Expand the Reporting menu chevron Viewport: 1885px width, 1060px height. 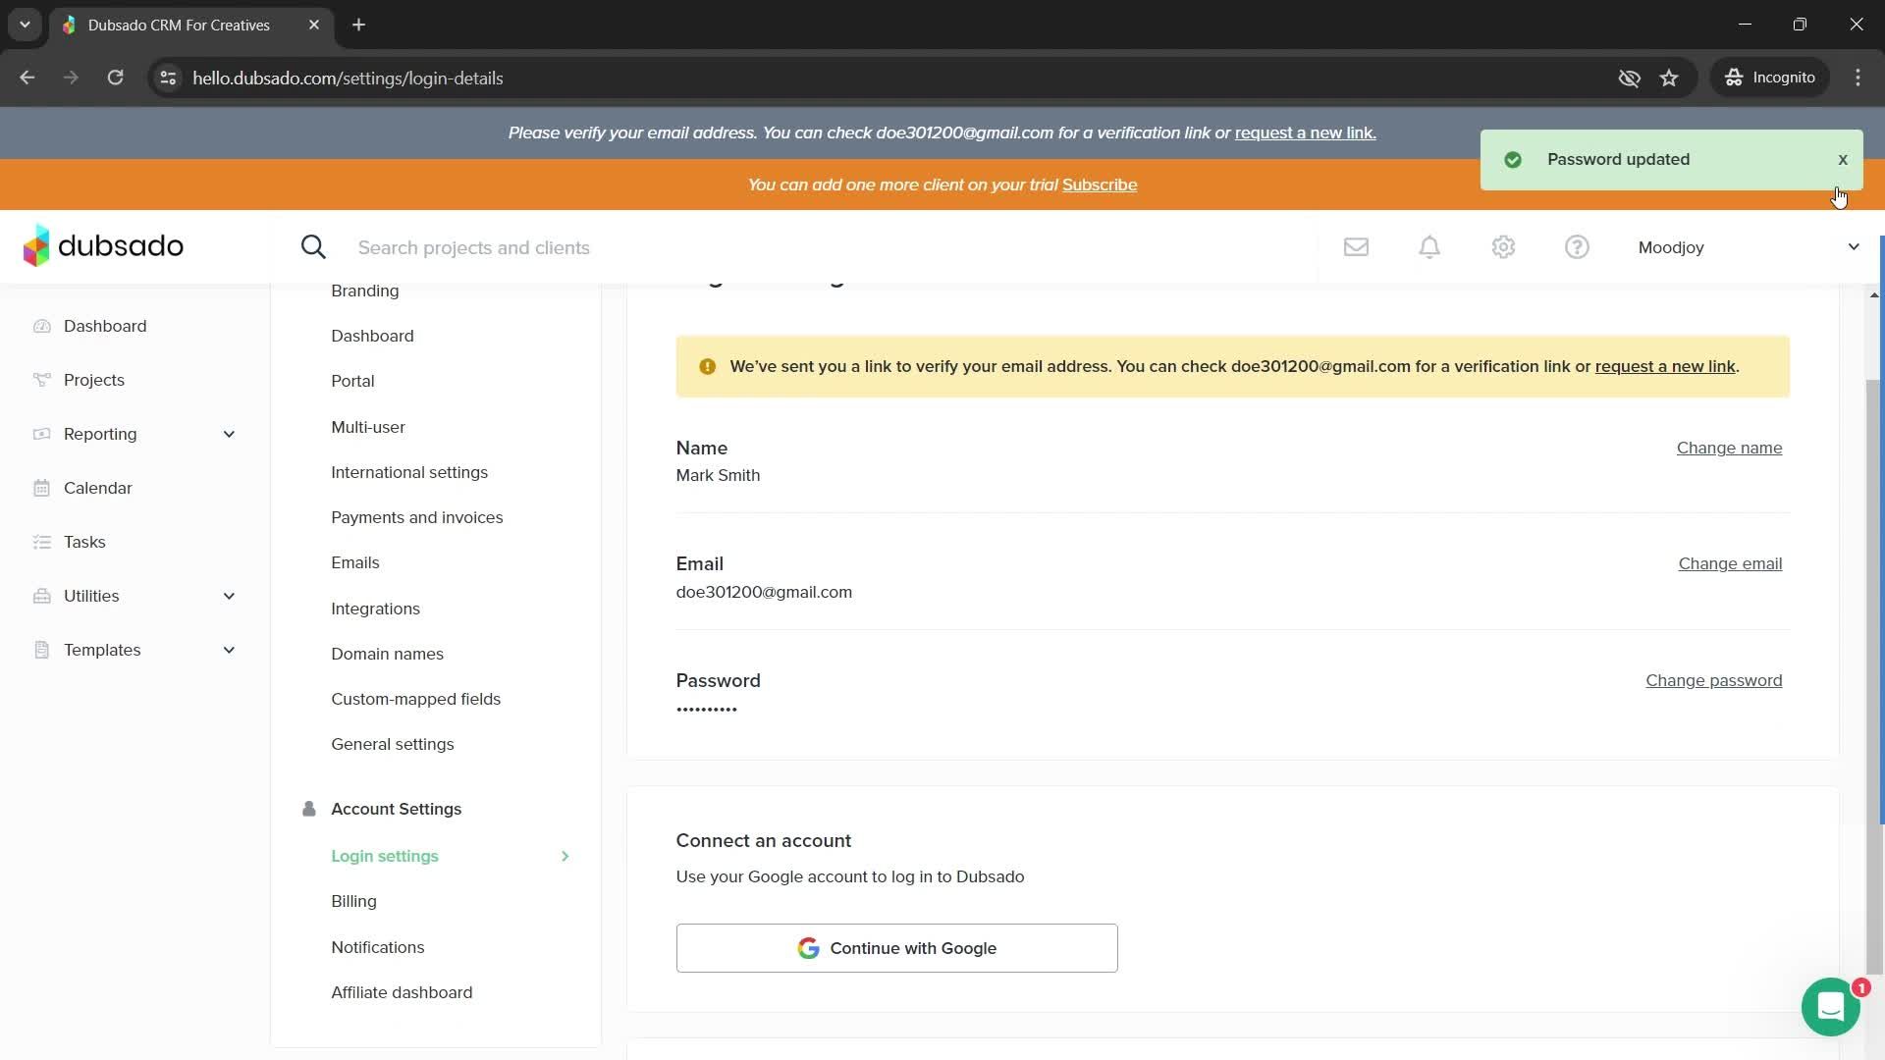point(229,434)
